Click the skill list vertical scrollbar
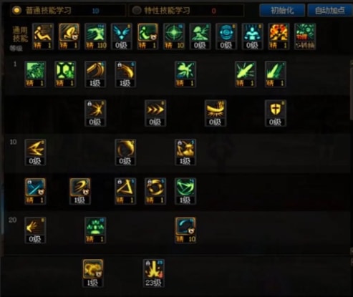This screenshot has height=297, width=353. tap(352, 155)
